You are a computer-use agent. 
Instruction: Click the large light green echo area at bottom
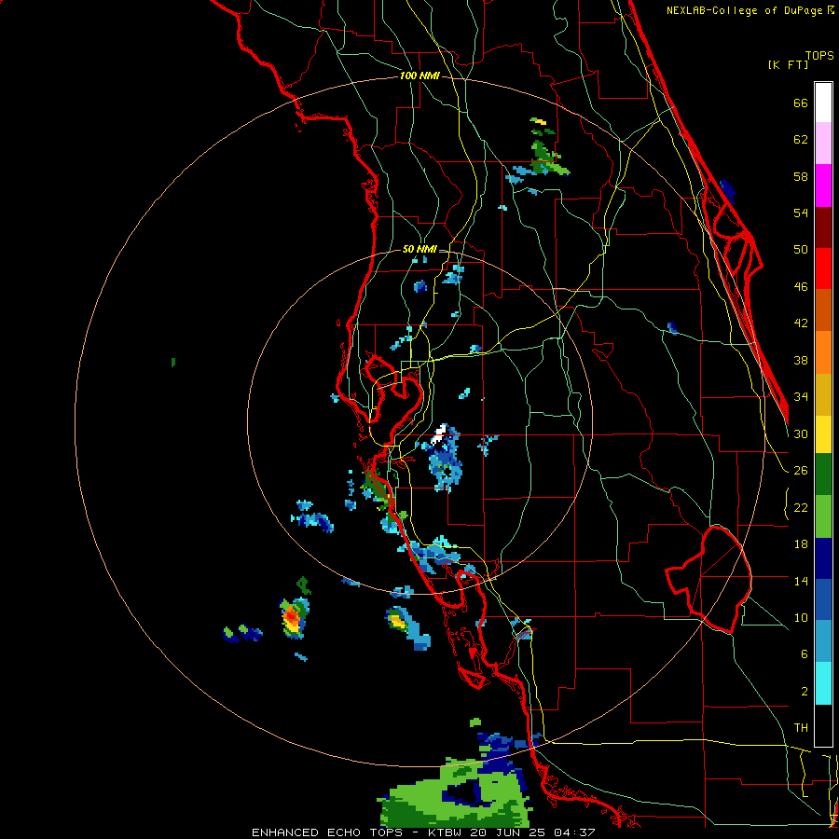click(x=455, y=794)
